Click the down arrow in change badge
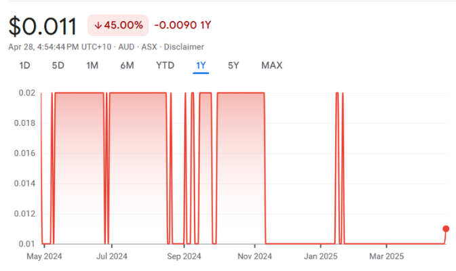This screenshot has width=456, height=271. [x=98, y=26]
